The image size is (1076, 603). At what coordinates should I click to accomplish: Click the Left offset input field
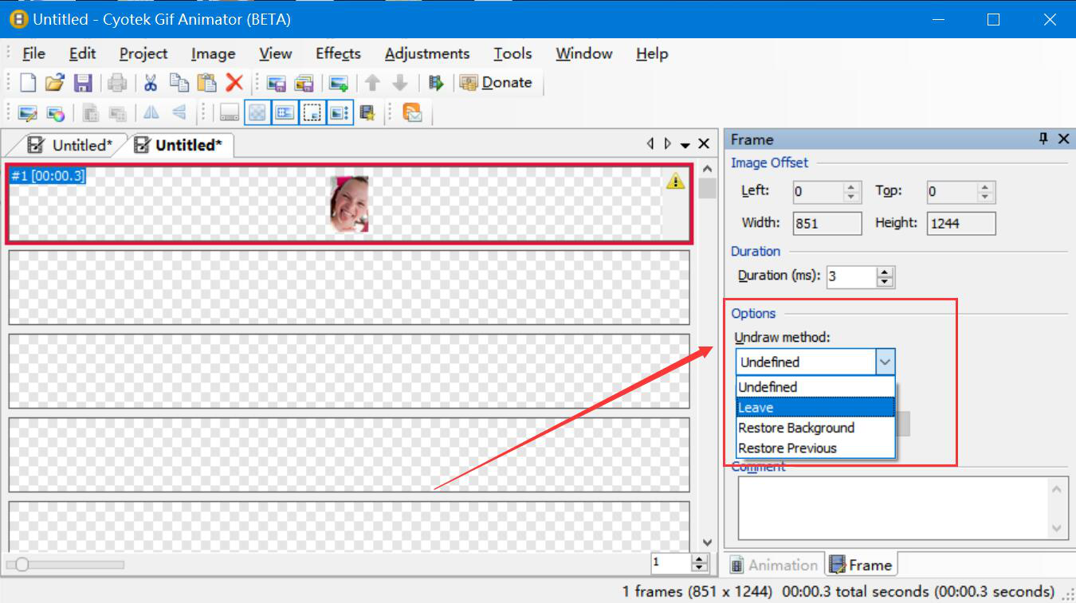click(x=819, y=192)
